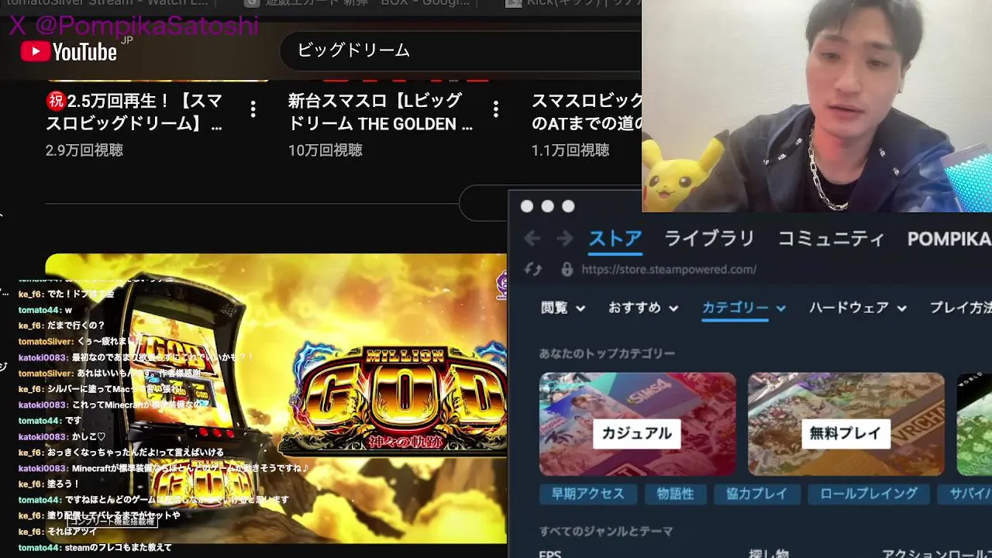Viewport: 992px width, 558px height.
Task: Open the カジュアル category card
Action: tap(637, 424)
